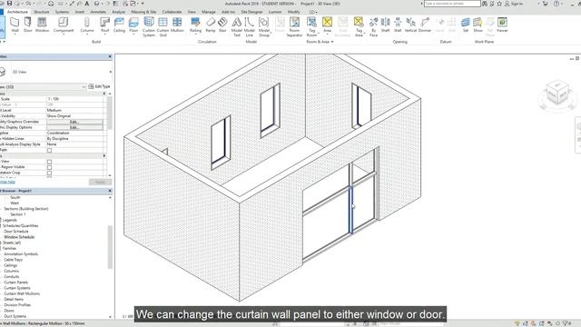Click the ViewCube in the 3D view
The width and height of the screenshot is (581, 327).
pyautogui.click(x=557, y=93)
